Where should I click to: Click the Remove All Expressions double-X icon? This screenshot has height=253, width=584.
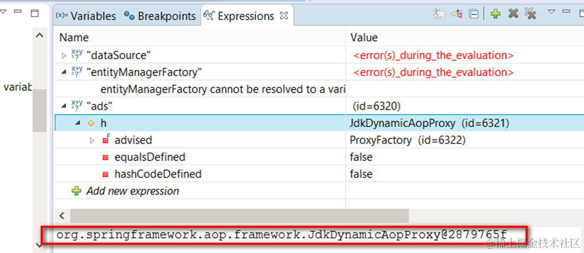tap(530, 14)
